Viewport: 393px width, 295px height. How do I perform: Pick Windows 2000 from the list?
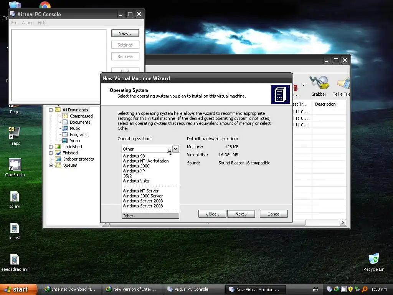(x=136, y=166)
